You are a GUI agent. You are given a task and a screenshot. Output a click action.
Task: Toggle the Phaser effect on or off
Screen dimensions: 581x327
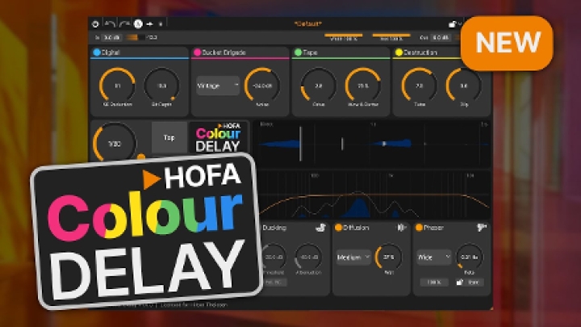pyautogui.click(x=419, y=227)
